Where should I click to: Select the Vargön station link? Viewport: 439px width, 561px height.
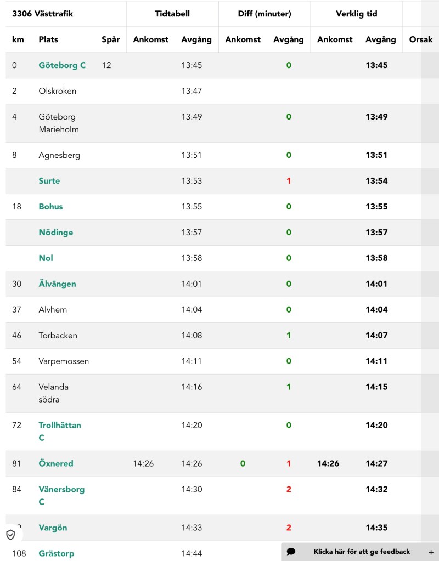tap(53, 528)
